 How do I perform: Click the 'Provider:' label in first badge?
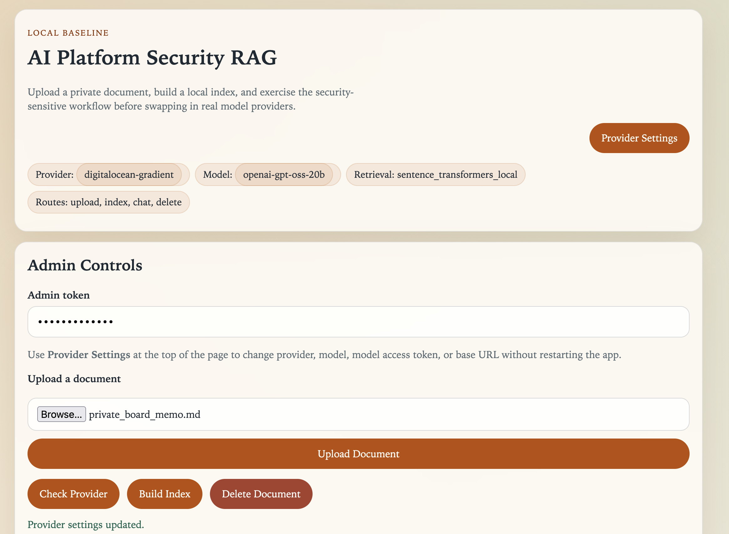(x=54, y=175)
